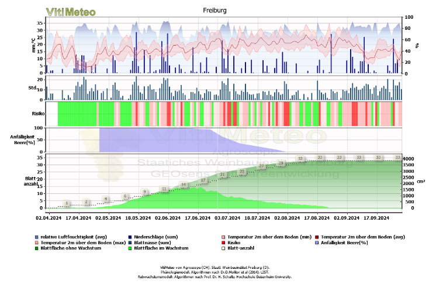This screenshot has width=429, height=287.
Task: Click the 17.09.2024 date axis label
Action: (x=376, y=217)
